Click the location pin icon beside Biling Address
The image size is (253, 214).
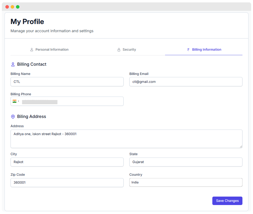[x=13, y=117]
